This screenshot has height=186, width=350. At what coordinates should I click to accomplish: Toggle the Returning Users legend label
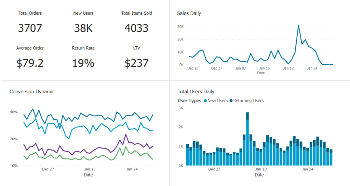[x=248, y=101]
